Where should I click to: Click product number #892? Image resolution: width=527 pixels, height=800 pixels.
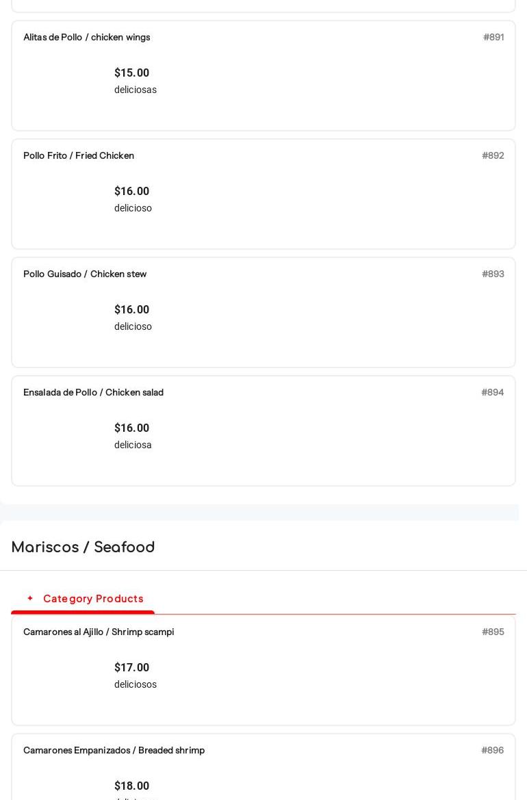pos(493,156)
